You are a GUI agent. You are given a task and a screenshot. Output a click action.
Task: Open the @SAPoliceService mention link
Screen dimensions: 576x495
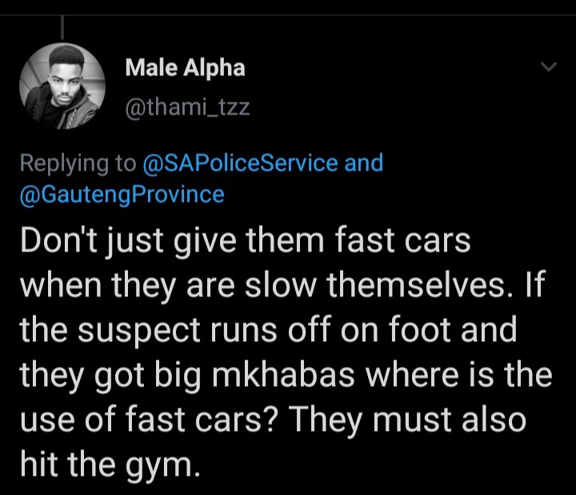pos(240,163)
